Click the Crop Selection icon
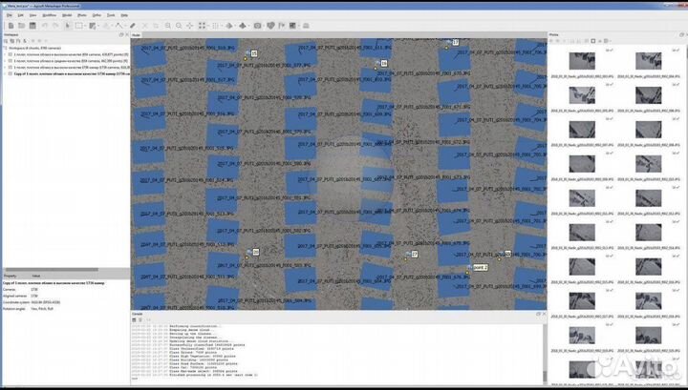This screenshot has width=688, height=390. click(156, 26)
